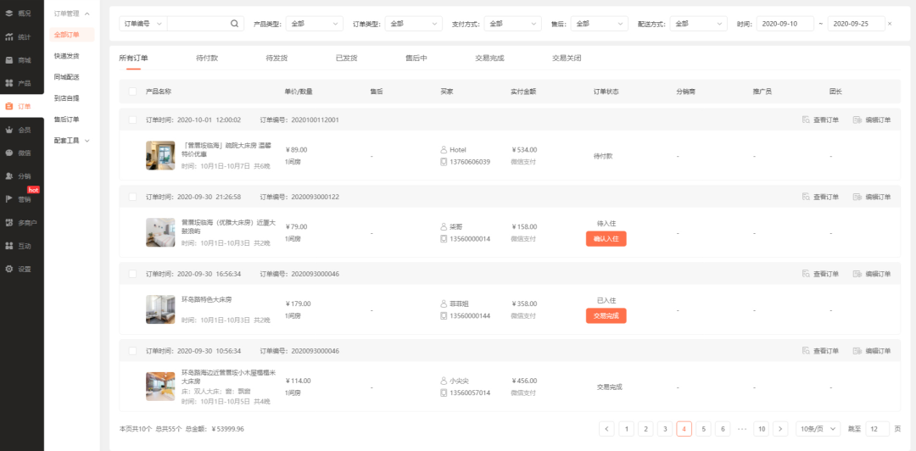Image resolution: width=916 pixels, height=451 pixels.
Task: Click 查看订单 for order 2020100112001
Action: pyautogui.click(x=820, y=120)
